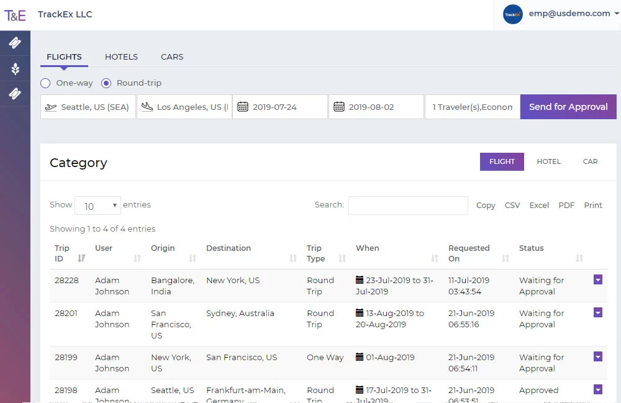The height and width of the screenshot is (403, 621).
Task: Export table as PDF
Action: (566, 206)
